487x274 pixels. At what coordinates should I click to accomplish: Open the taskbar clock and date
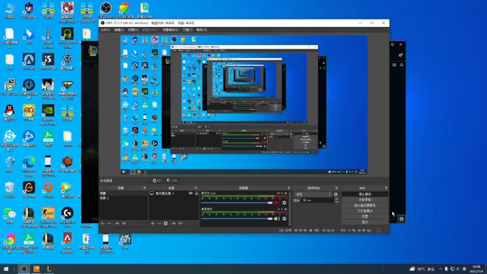(x=477, y=269)
